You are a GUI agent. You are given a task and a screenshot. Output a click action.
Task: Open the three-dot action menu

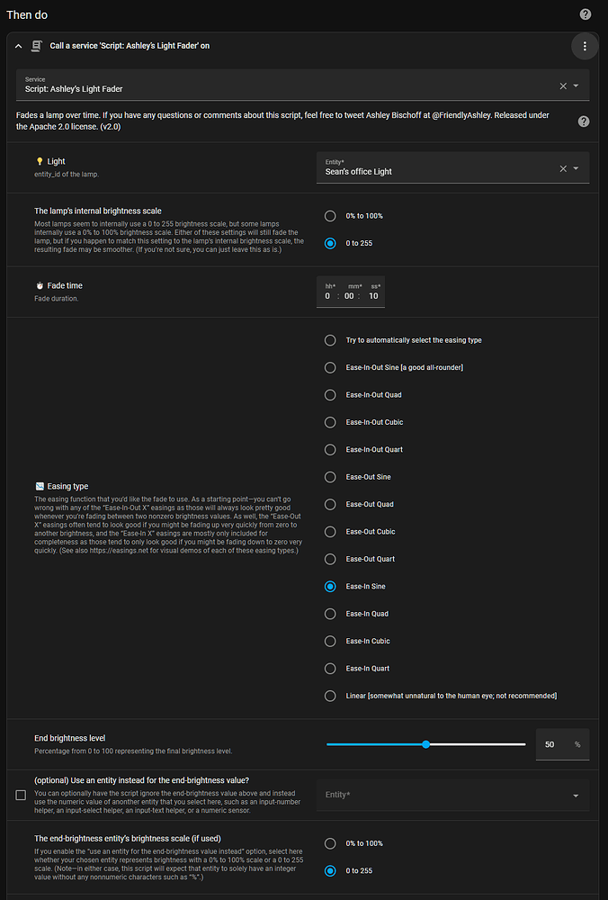point(585,46)
